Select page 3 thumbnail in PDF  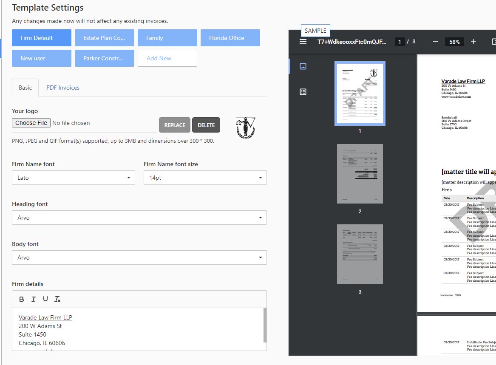(x=360, y=254)
